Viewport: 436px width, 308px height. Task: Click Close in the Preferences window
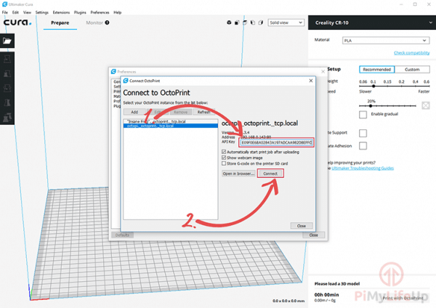313,235
